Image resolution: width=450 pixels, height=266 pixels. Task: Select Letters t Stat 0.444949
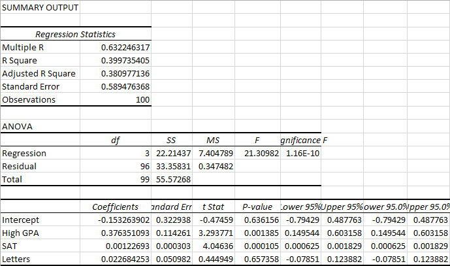point(214,259)
